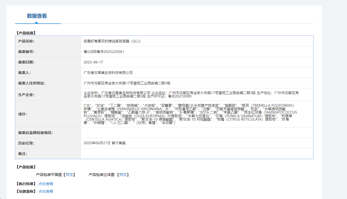Open 点击查看 link next to 功效宣称
Screen dimensions: 347x199
click(x=46, y=191)
